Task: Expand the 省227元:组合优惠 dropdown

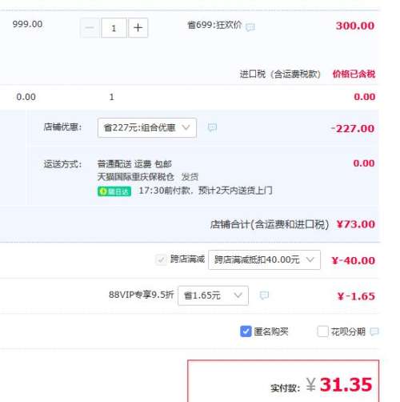Action: [x=147, y=127]
